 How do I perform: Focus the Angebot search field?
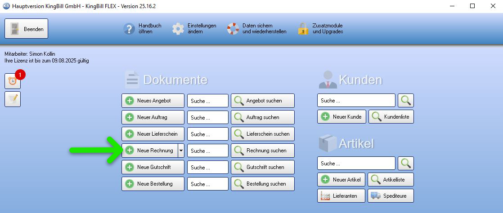pos(208,101)
